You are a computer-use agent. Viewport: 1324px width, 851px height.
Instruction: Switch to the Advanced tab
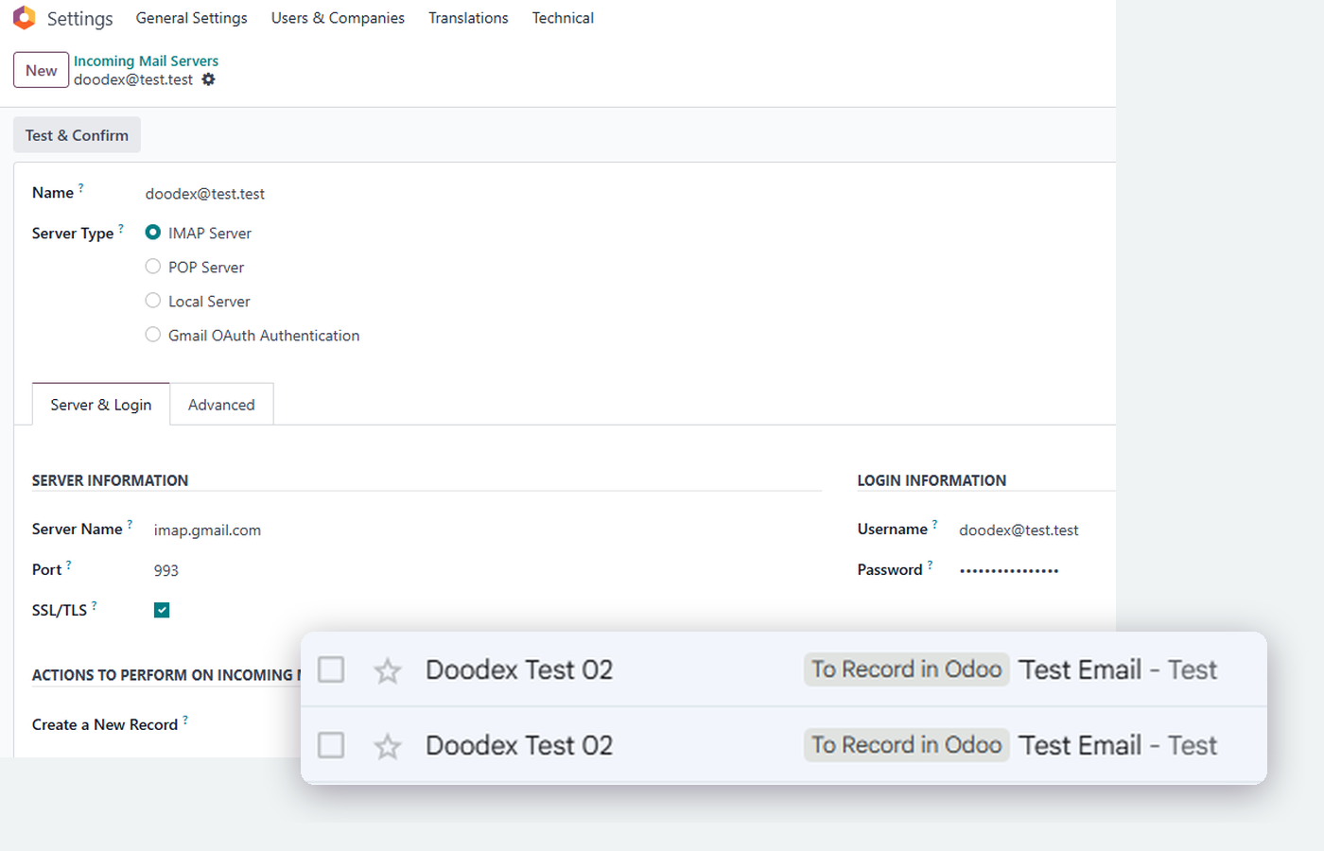click(x=221, y=405)
